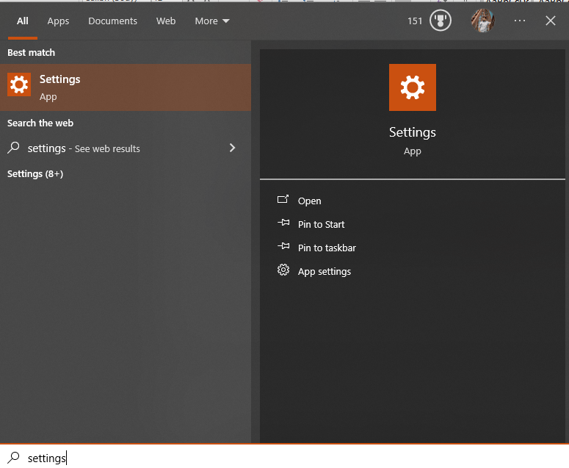Viewport: 569px width, 468px height.
Task: Choose Pin to Start
Action: [x=321, y=224]
